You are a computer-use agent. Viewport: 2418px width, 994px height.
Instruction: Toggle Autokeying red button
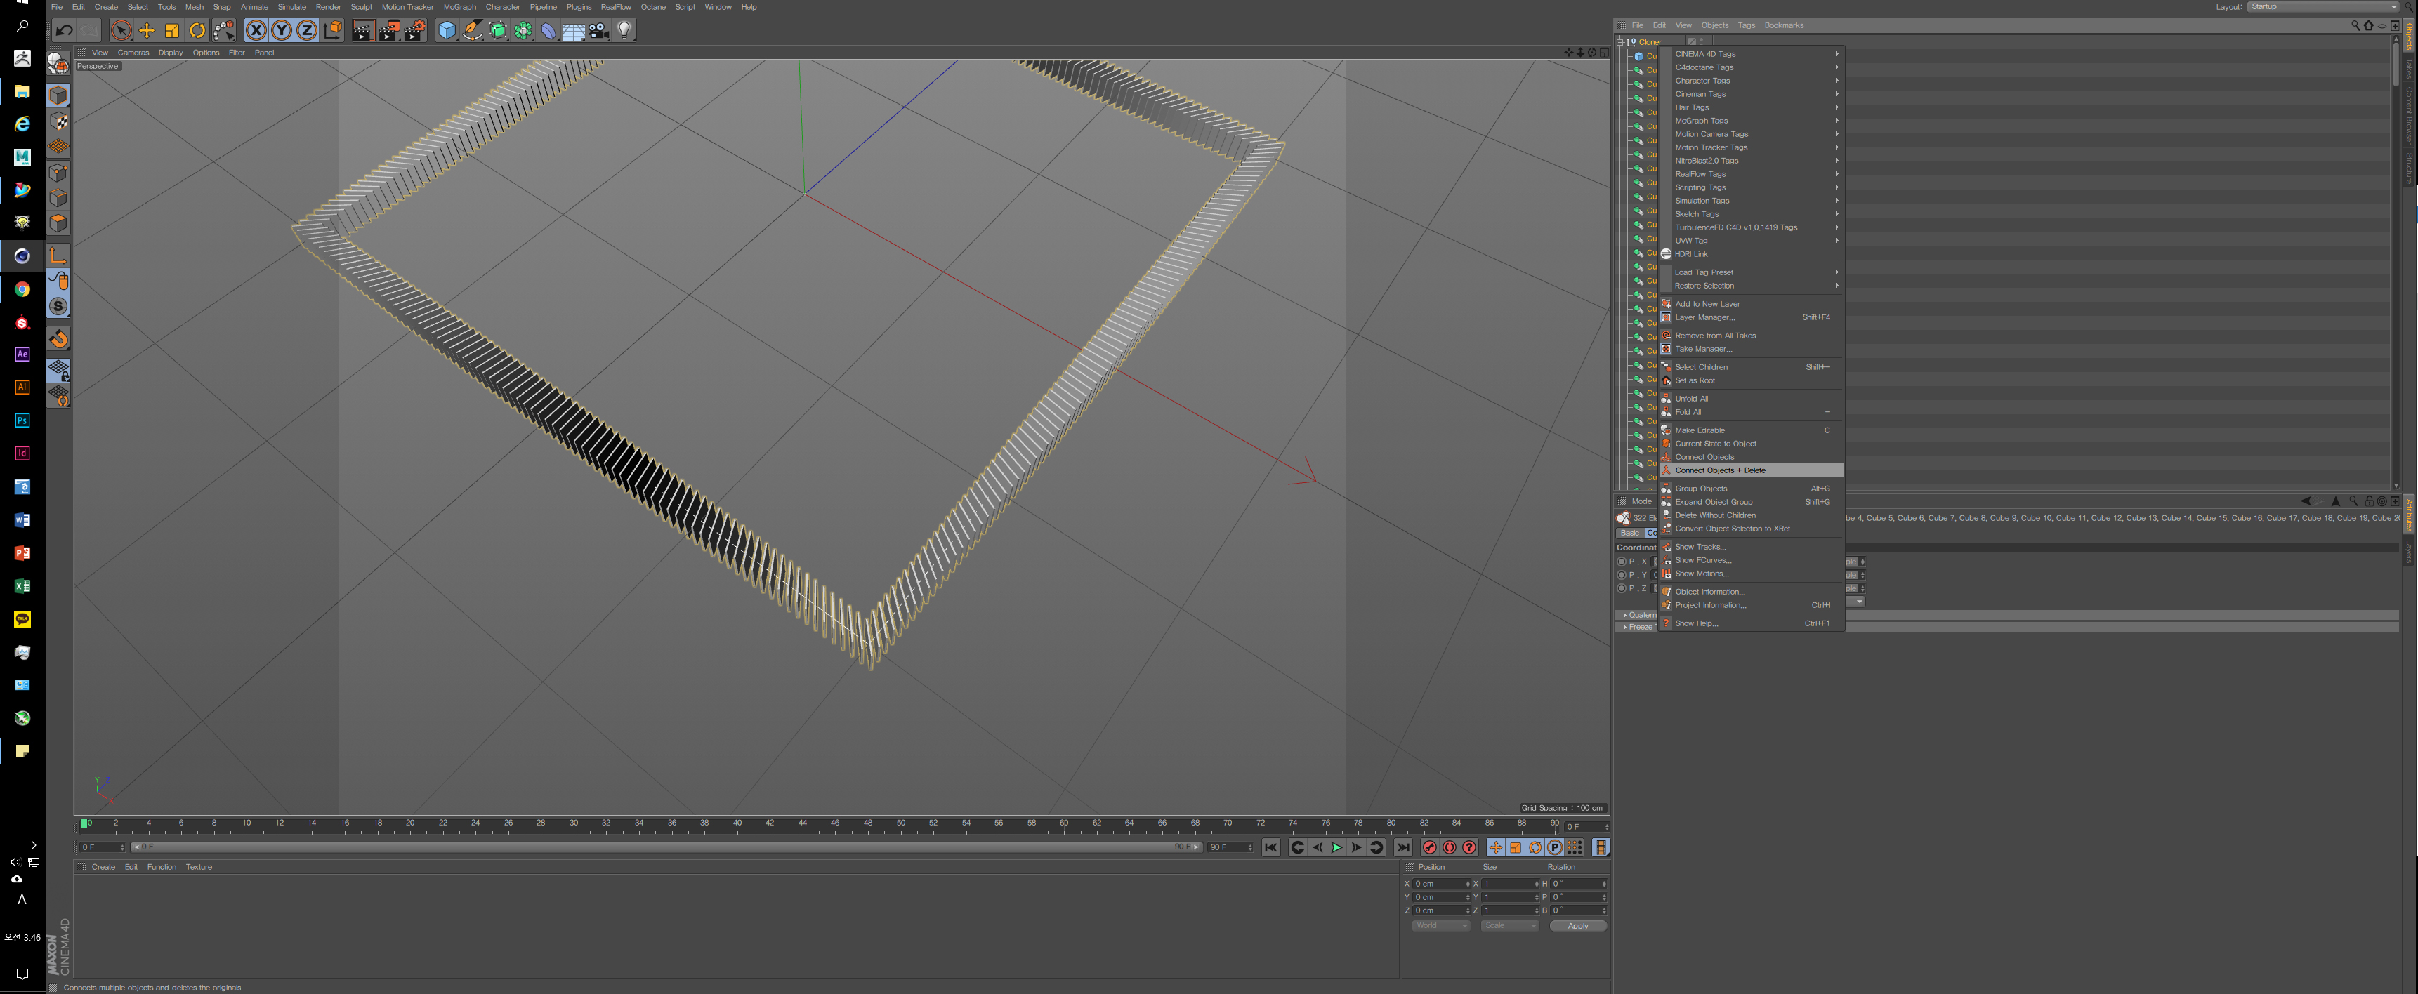click(x=1450, y=847)
